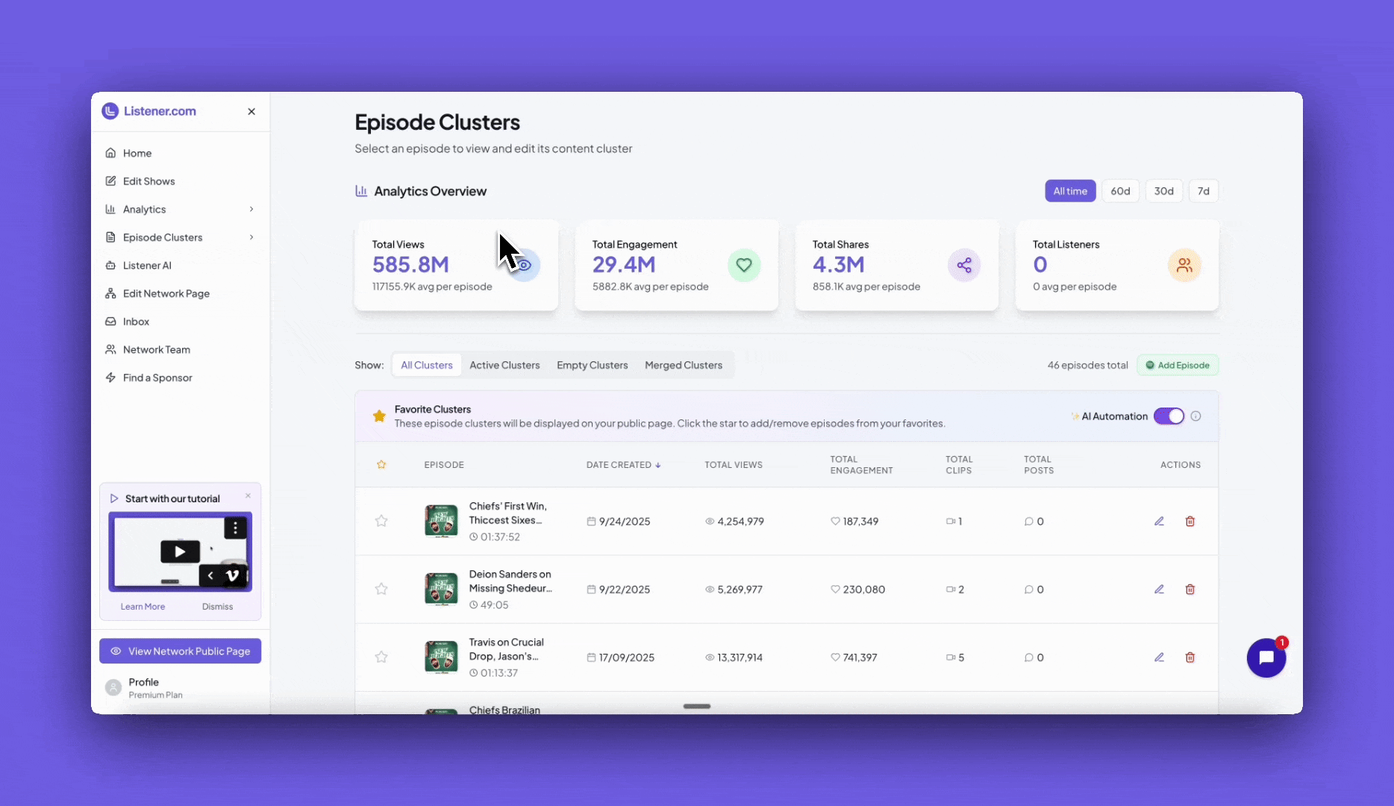The image size is (1394, 806).
Task: Select the 7d range filter
Action: (1204, 191)
